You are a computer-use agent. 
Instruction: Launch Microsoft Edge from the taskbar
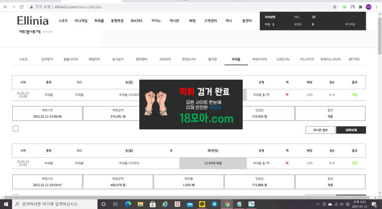point(128,204)
